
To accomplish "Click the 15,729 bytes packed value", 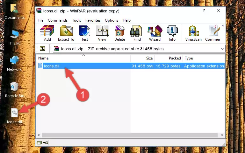I will coord(168,66).
